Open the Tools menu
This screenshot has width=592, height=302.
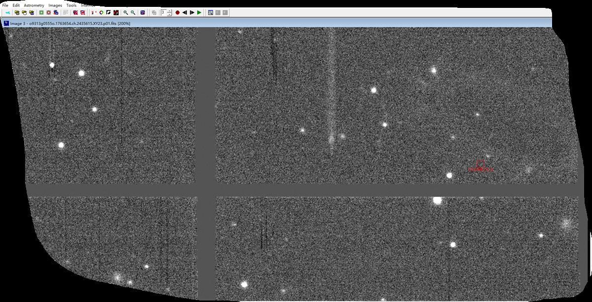click(71, 5)
